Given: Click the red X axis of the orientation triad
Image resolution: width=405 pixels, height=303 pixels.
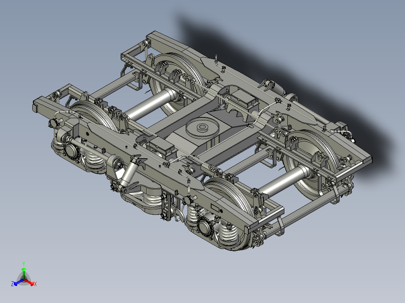Looking at the screenshot, I should tap(29, 282).
